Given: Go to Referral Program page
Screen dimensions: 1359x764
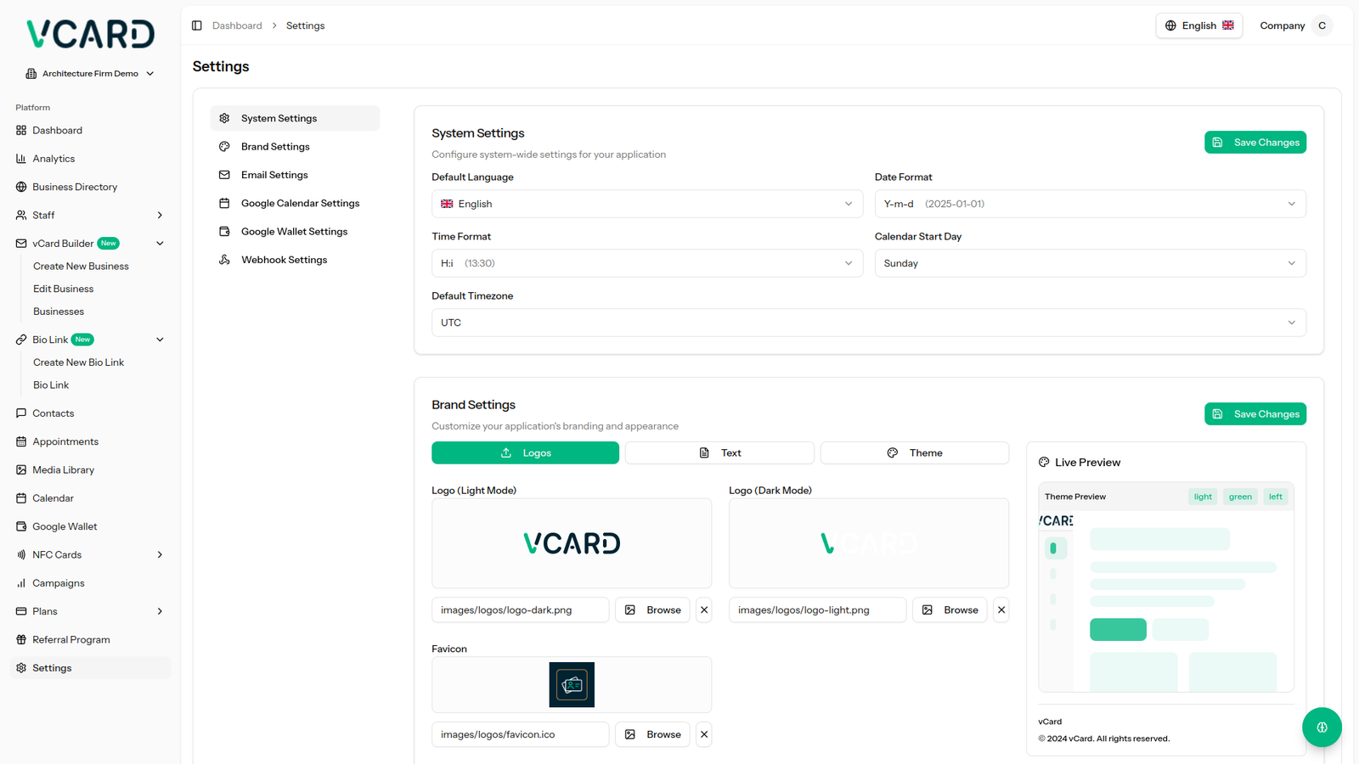Looking at the screenshot, I should (x=70, y=639).
